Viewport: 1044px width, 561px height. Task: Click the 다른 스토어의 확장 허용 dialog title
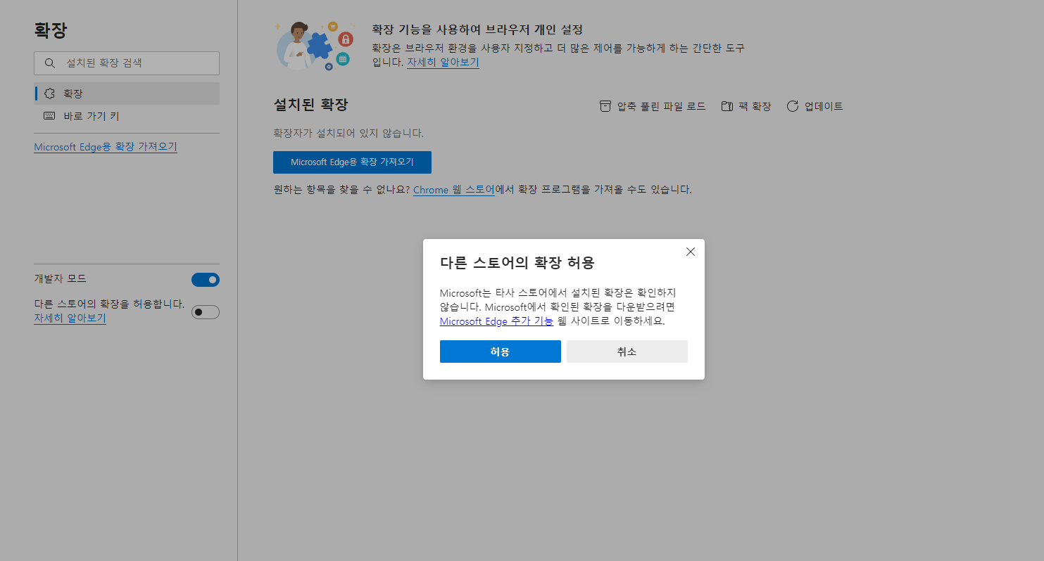point(517,263)
